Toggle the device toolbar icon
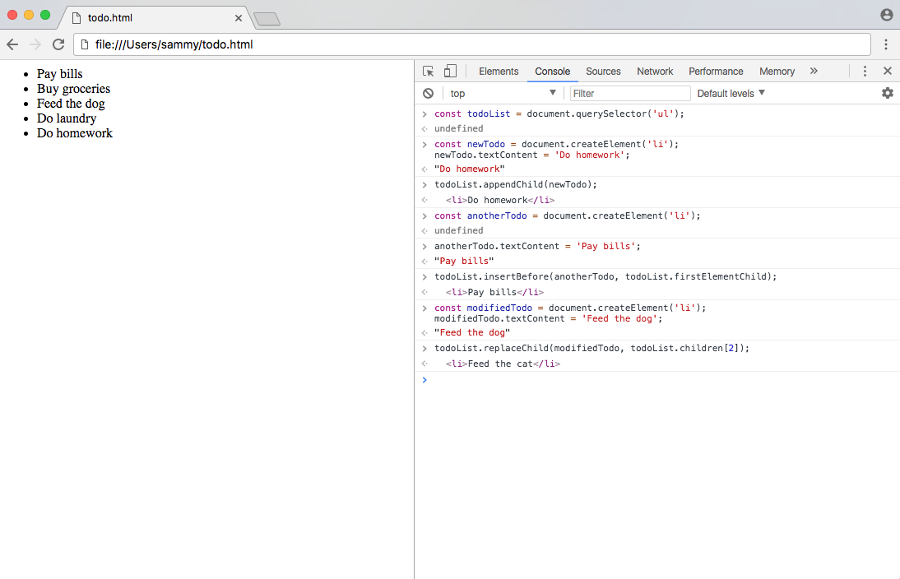This screenshot has height=579, width=900. pyautogui.click(x=449, y=72)
